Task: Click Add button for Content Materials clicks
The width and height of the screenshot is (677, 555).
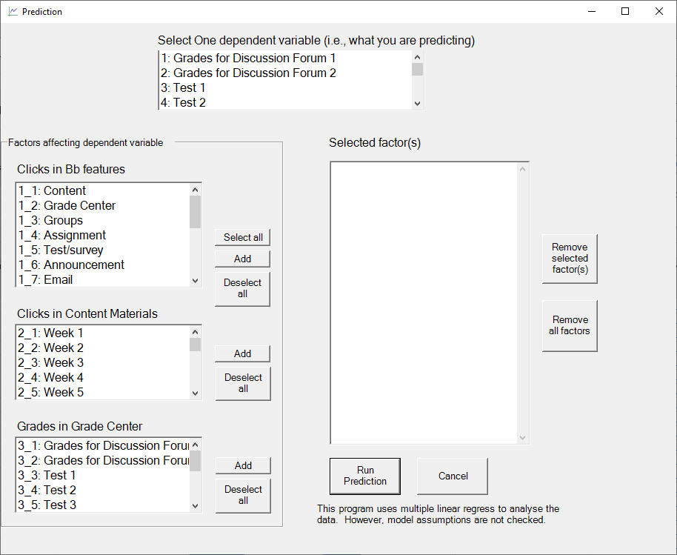Action: pyautogui.click(x=243, y=353)
